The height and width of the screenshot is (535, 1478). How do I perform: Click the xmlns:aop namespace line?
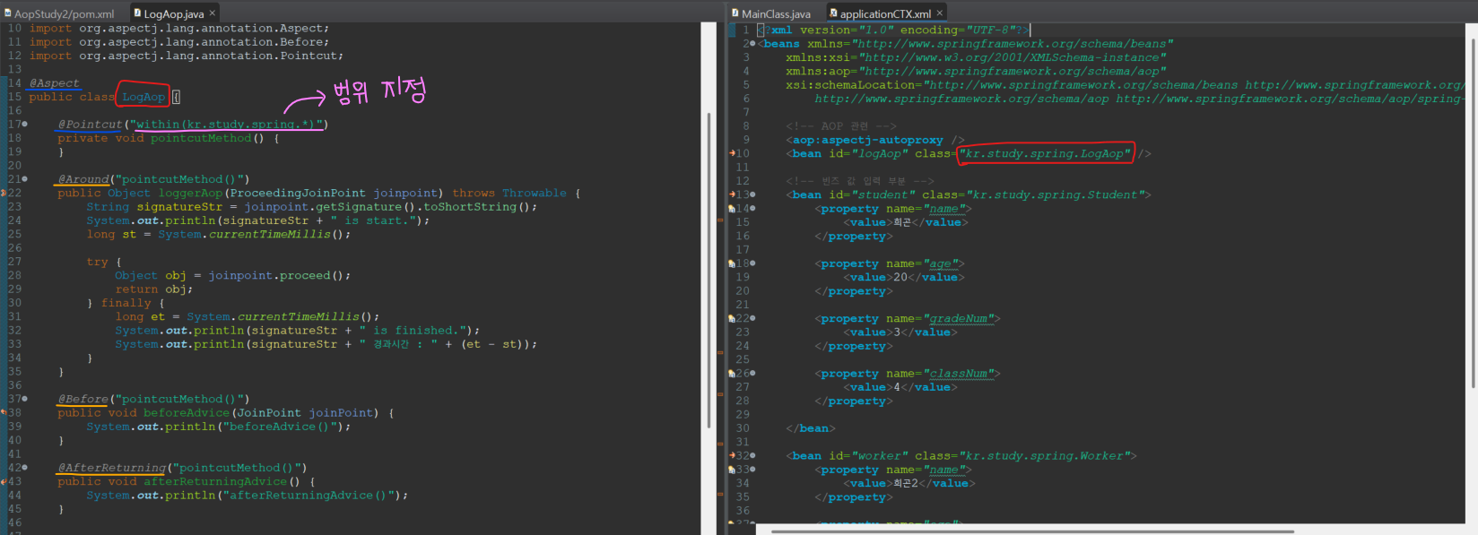pos(977,72)
